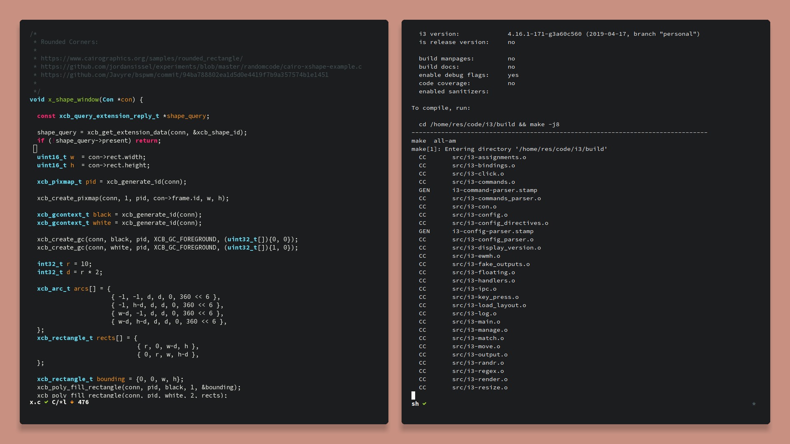Click the hollow cursor box in the editor
Screen dimensions: 790x444
click(x=35, y=149)
